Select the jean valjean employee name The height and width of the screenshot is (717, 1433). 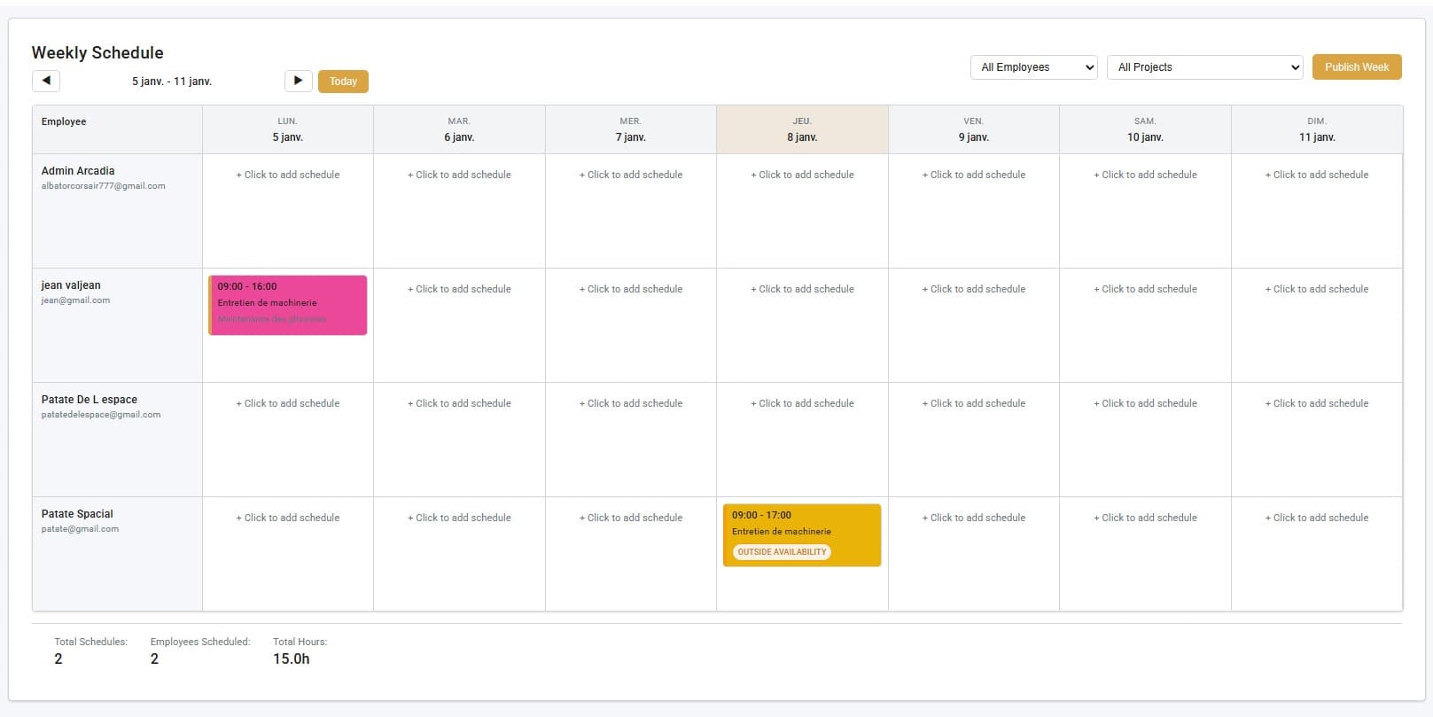coord(71,285)
